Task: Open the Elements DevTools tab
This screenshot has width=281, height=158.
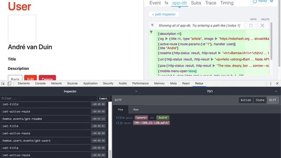Action: [24, 83]
